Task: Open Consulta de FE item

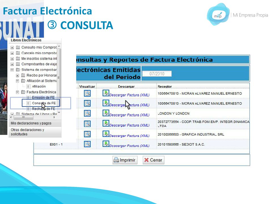Action: (x=44, y=103)
